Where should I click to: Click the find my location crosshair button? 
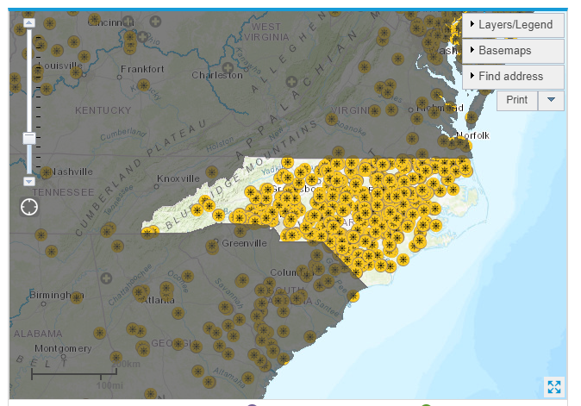coord(29,207)
